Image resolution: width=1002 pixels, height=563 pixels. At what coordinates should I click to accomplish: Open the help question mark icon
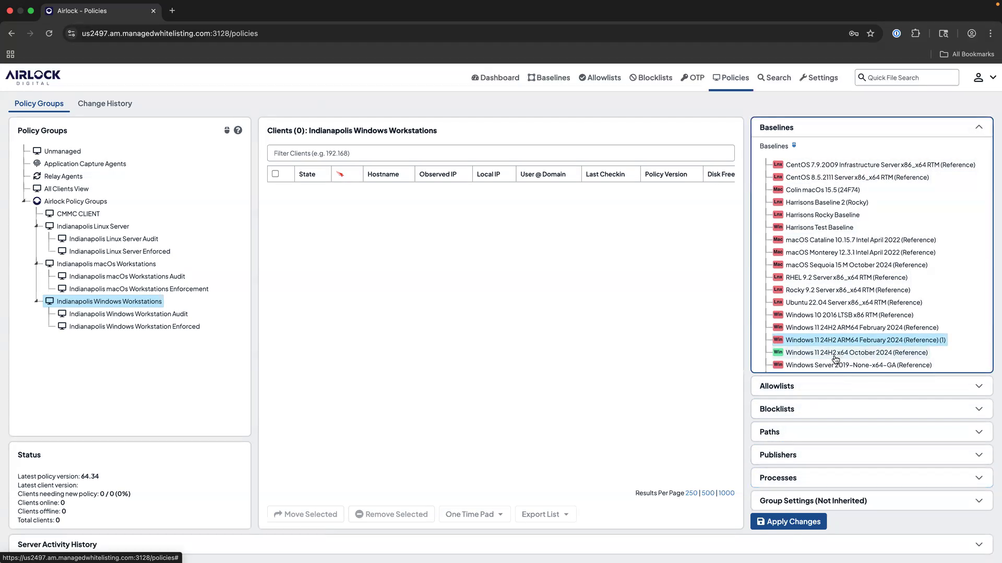tap(238, 130)
